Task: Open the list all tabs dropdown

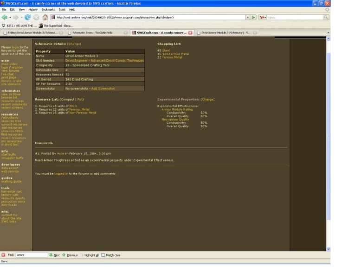Action: pyautogui.click(x=328, y=33)
